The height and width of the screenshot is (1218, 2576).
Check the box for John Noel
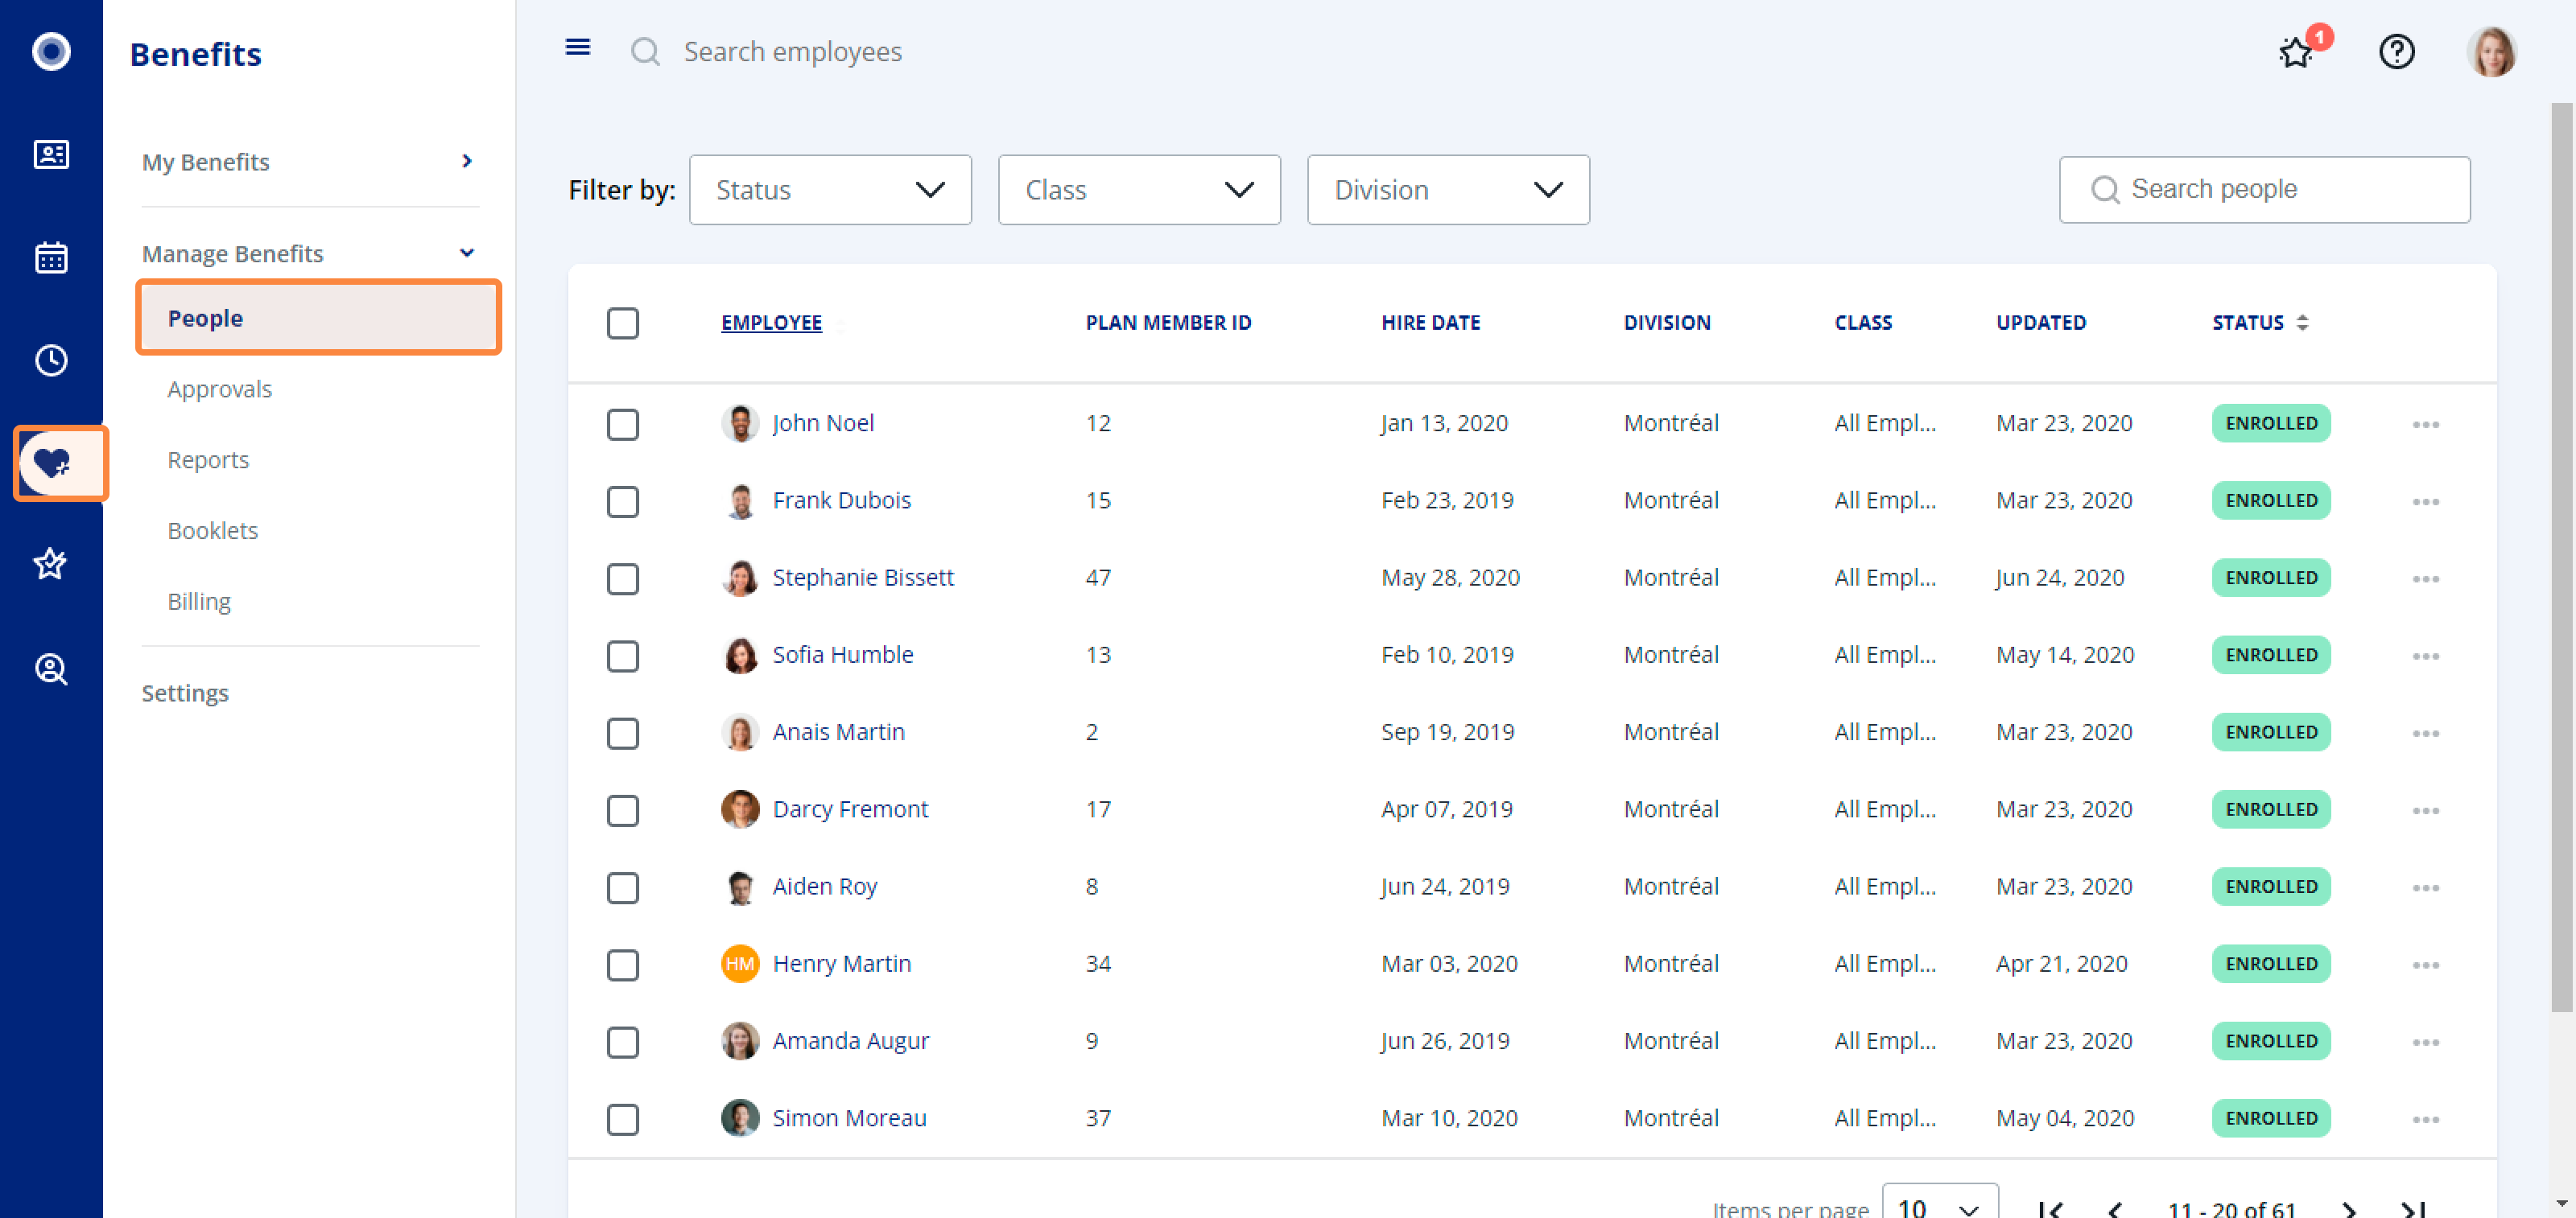coord(622,424)
